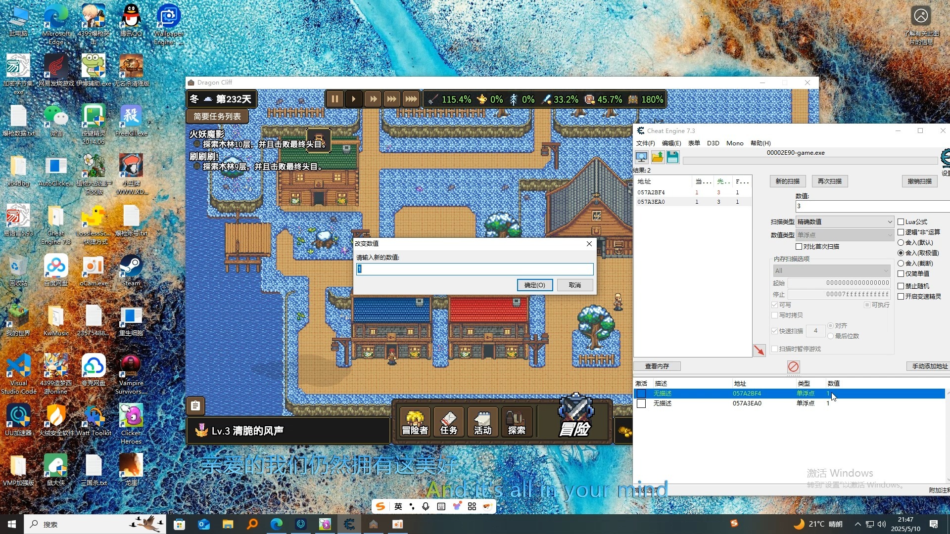Check 对比首次扫描 checkbox
The width and height of the screenshot is (950, 534).
tap(799, 247)
